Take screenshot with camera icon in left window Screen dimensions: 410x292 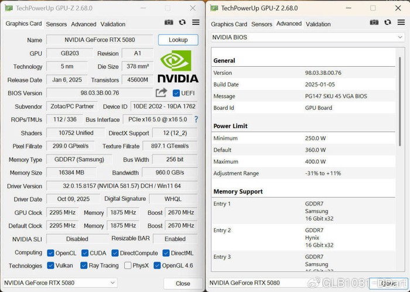169,22
